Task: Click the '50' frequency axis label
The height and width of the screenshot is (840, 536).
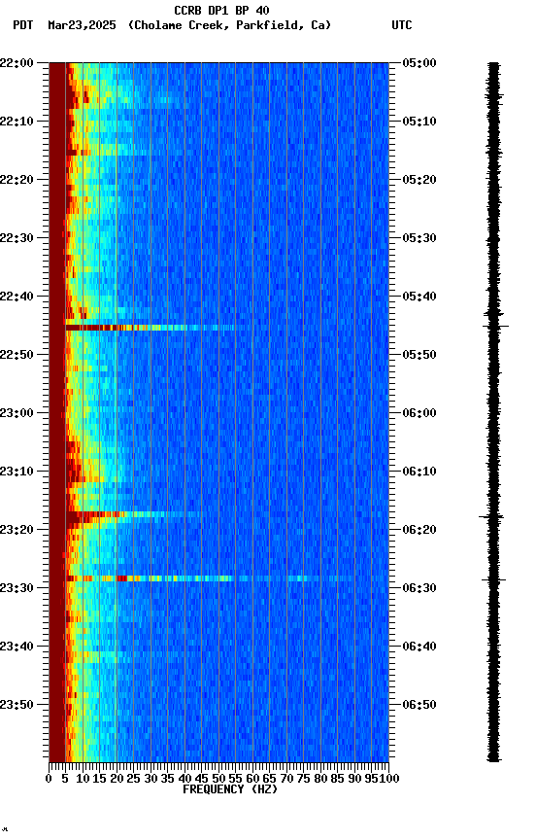Action: coord(218,779)
